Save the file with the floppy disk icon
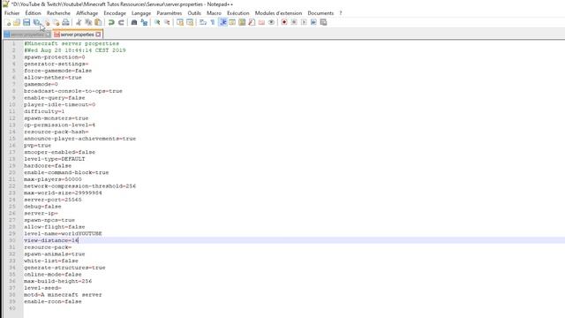Viewport: 565px width, 318px height. [26, 22]
